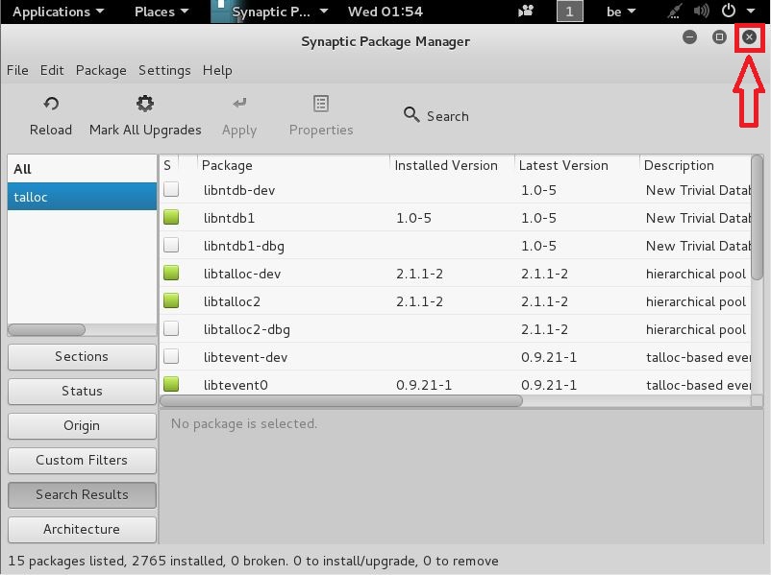Click the filter list horizontal scrollbar
The height and width of the screenshot is (575, 771).
47,329
